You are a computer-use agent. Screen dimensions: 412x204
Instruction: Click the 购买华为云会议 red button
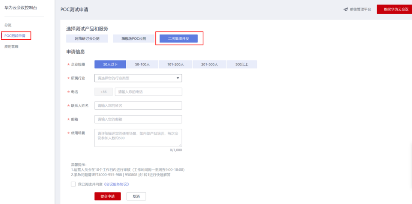coord(394,9)
